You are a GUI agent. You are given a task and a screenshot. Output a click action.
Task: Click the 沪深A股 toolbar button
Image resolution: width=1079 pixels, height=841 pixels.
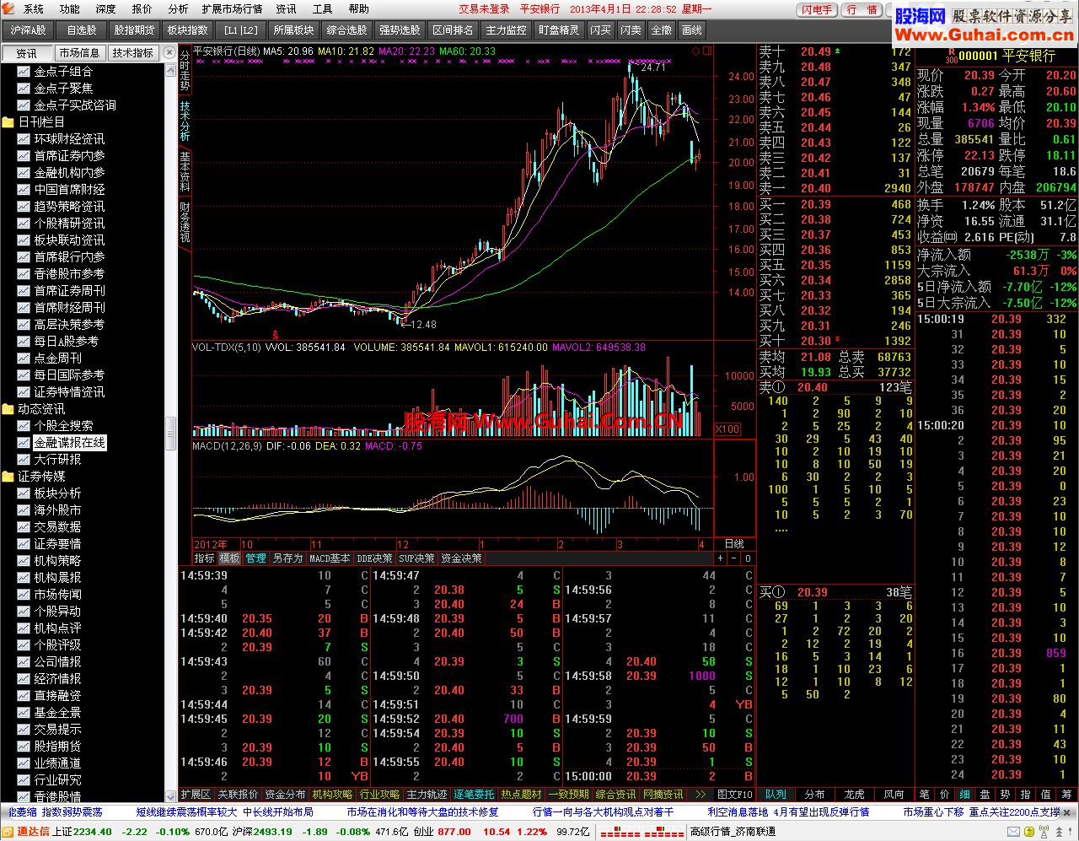[29, 30]
